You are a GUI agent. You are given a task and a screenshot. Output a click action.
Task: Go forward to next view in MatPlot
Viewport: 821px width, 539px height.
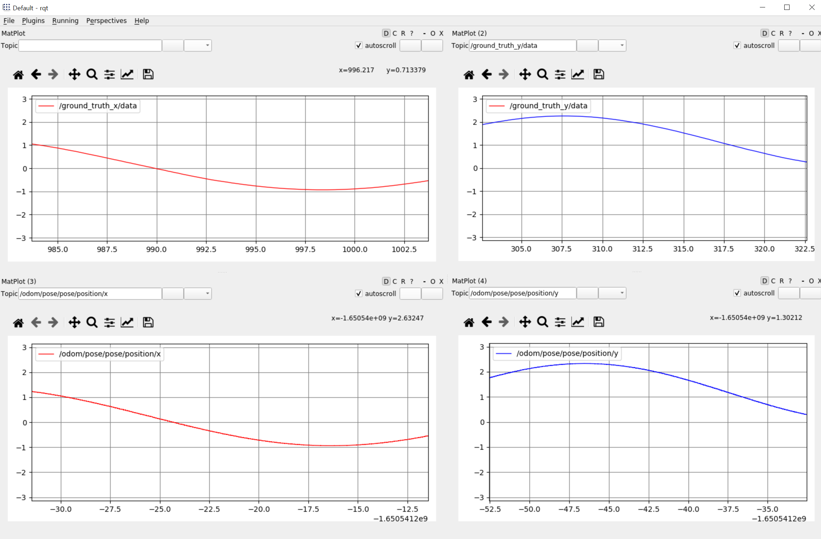53,74
